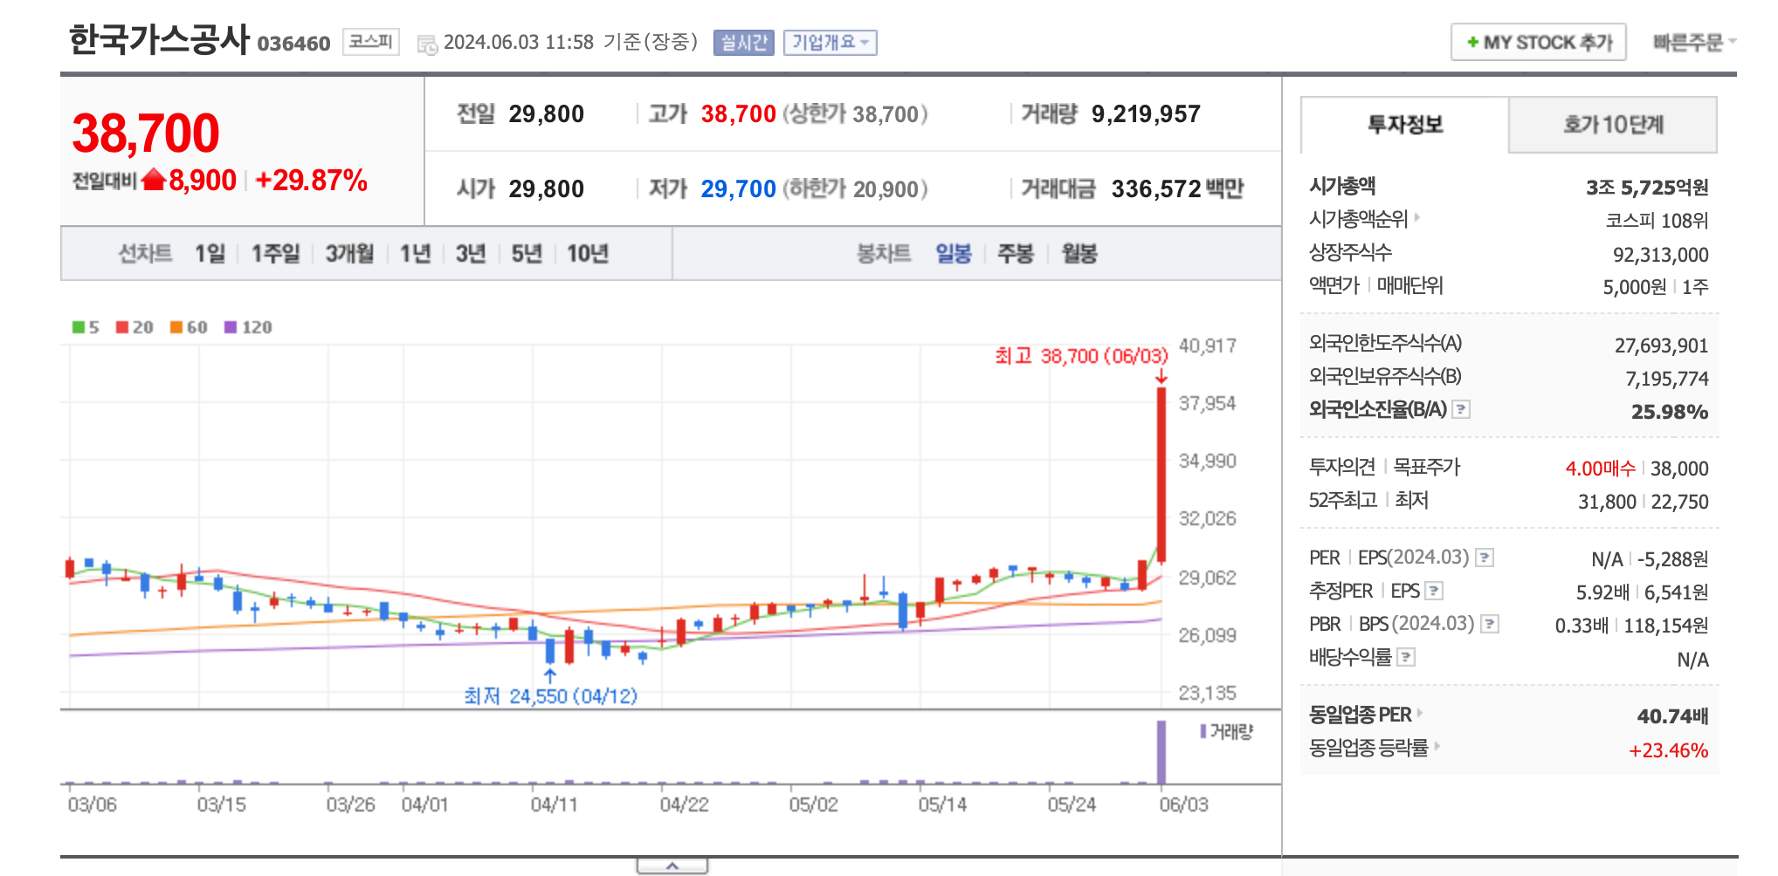Select the 1년 line chart period
Image resolution: width=1778 pixels, height=876 pixels.
click(416, 254)
